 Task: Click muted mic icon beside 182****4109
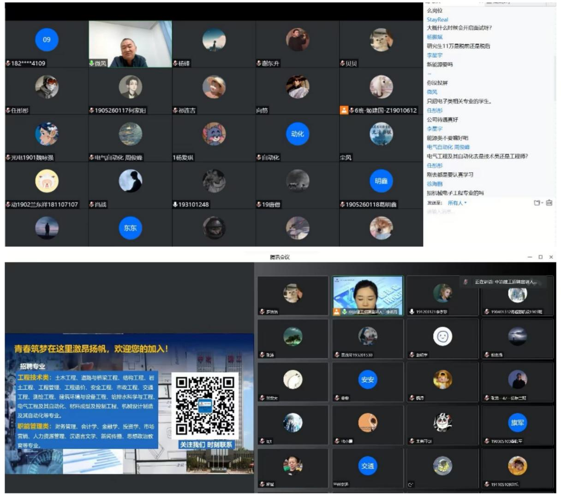pos(8,64)
